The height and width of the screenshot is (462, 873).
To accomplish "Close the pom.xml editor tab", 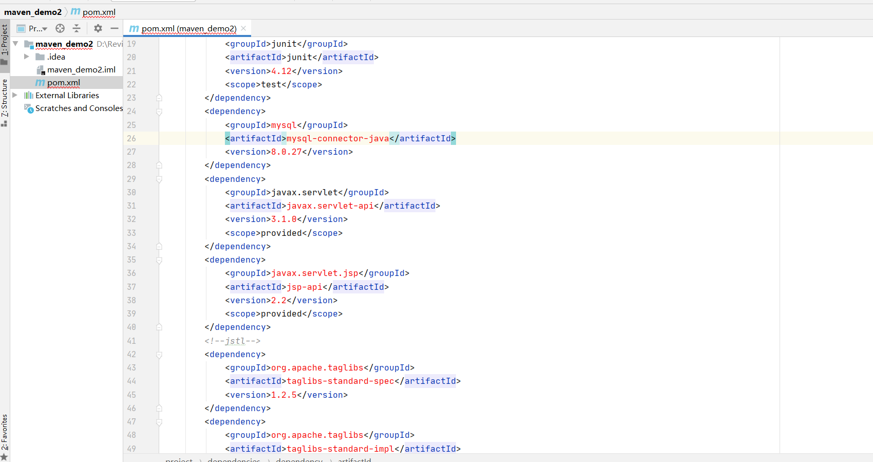I will pos(243,28).
